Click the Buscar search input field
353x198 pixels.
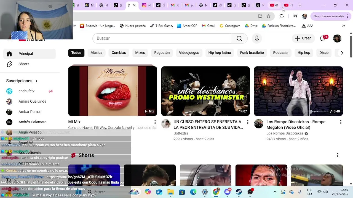point(162,38)
